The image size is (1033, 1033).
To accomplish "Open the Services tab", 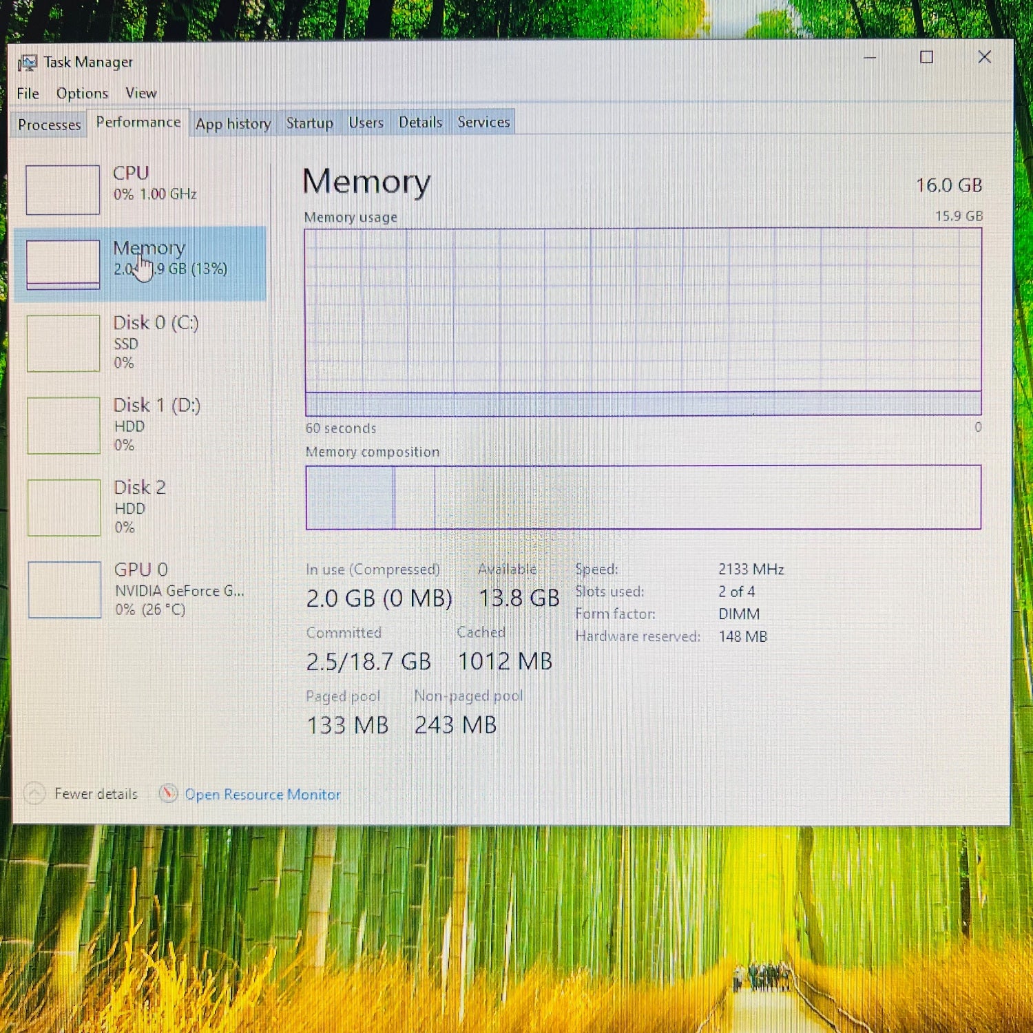I will tap(483, 122).
